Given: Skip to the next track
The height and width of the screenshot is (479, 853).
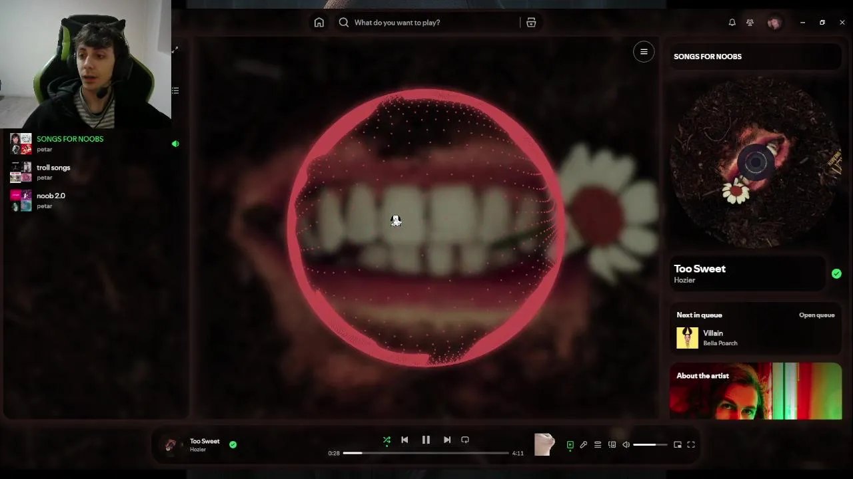Looking at the screenshot, I should pyautogui.click(x=447, y=440).
